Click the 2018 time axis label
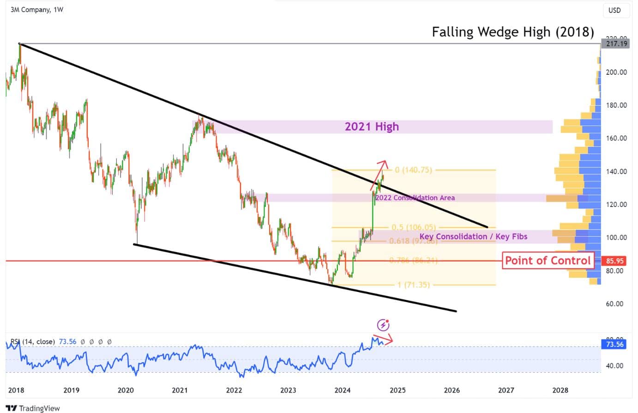638x413 pixels. point(16,390)
